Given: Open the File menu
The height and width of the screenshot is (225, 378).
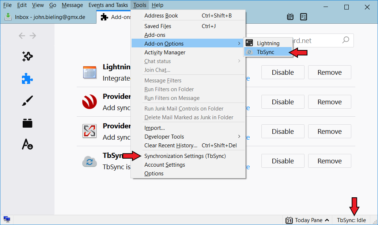Looking at the screenshot, I should [7, 5].
